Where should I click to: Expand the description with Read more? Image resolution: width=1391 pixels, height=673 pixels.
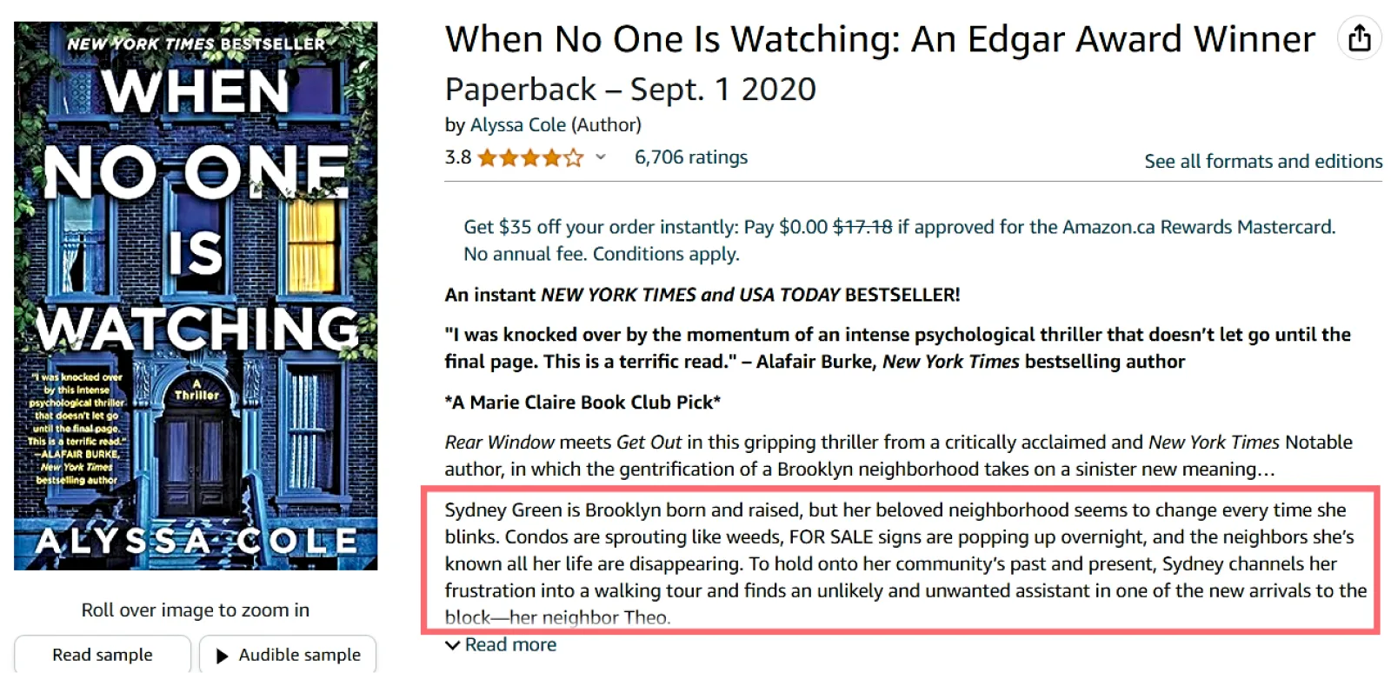(510, 645)
